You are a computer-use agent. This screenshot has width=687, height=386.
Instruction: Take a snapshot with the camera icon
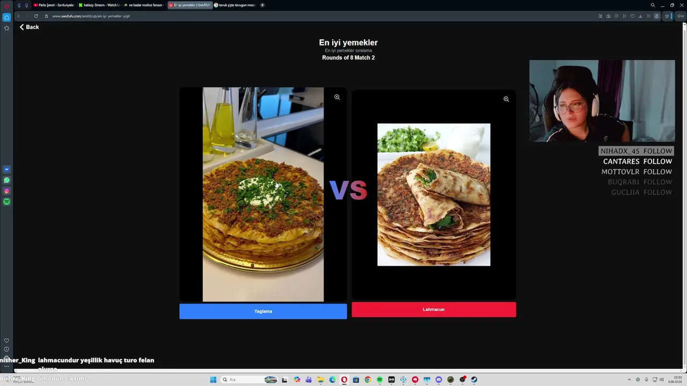(608, 16)
